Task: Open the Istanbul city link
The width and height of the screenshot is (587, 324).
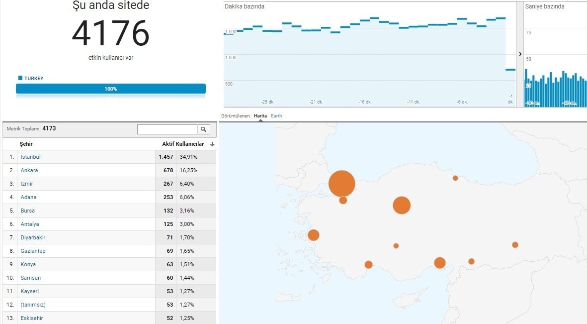Action: (31, 157)
